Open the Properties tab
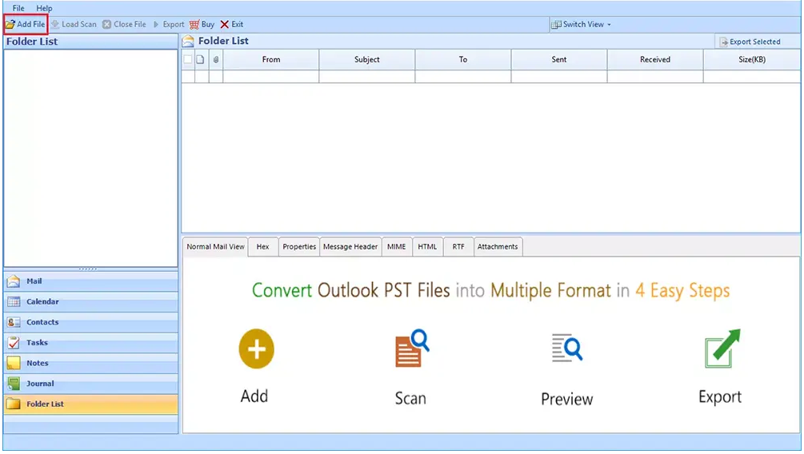Image resolution: width=804 pixels, height=454 pixels. tap(299, 246)
